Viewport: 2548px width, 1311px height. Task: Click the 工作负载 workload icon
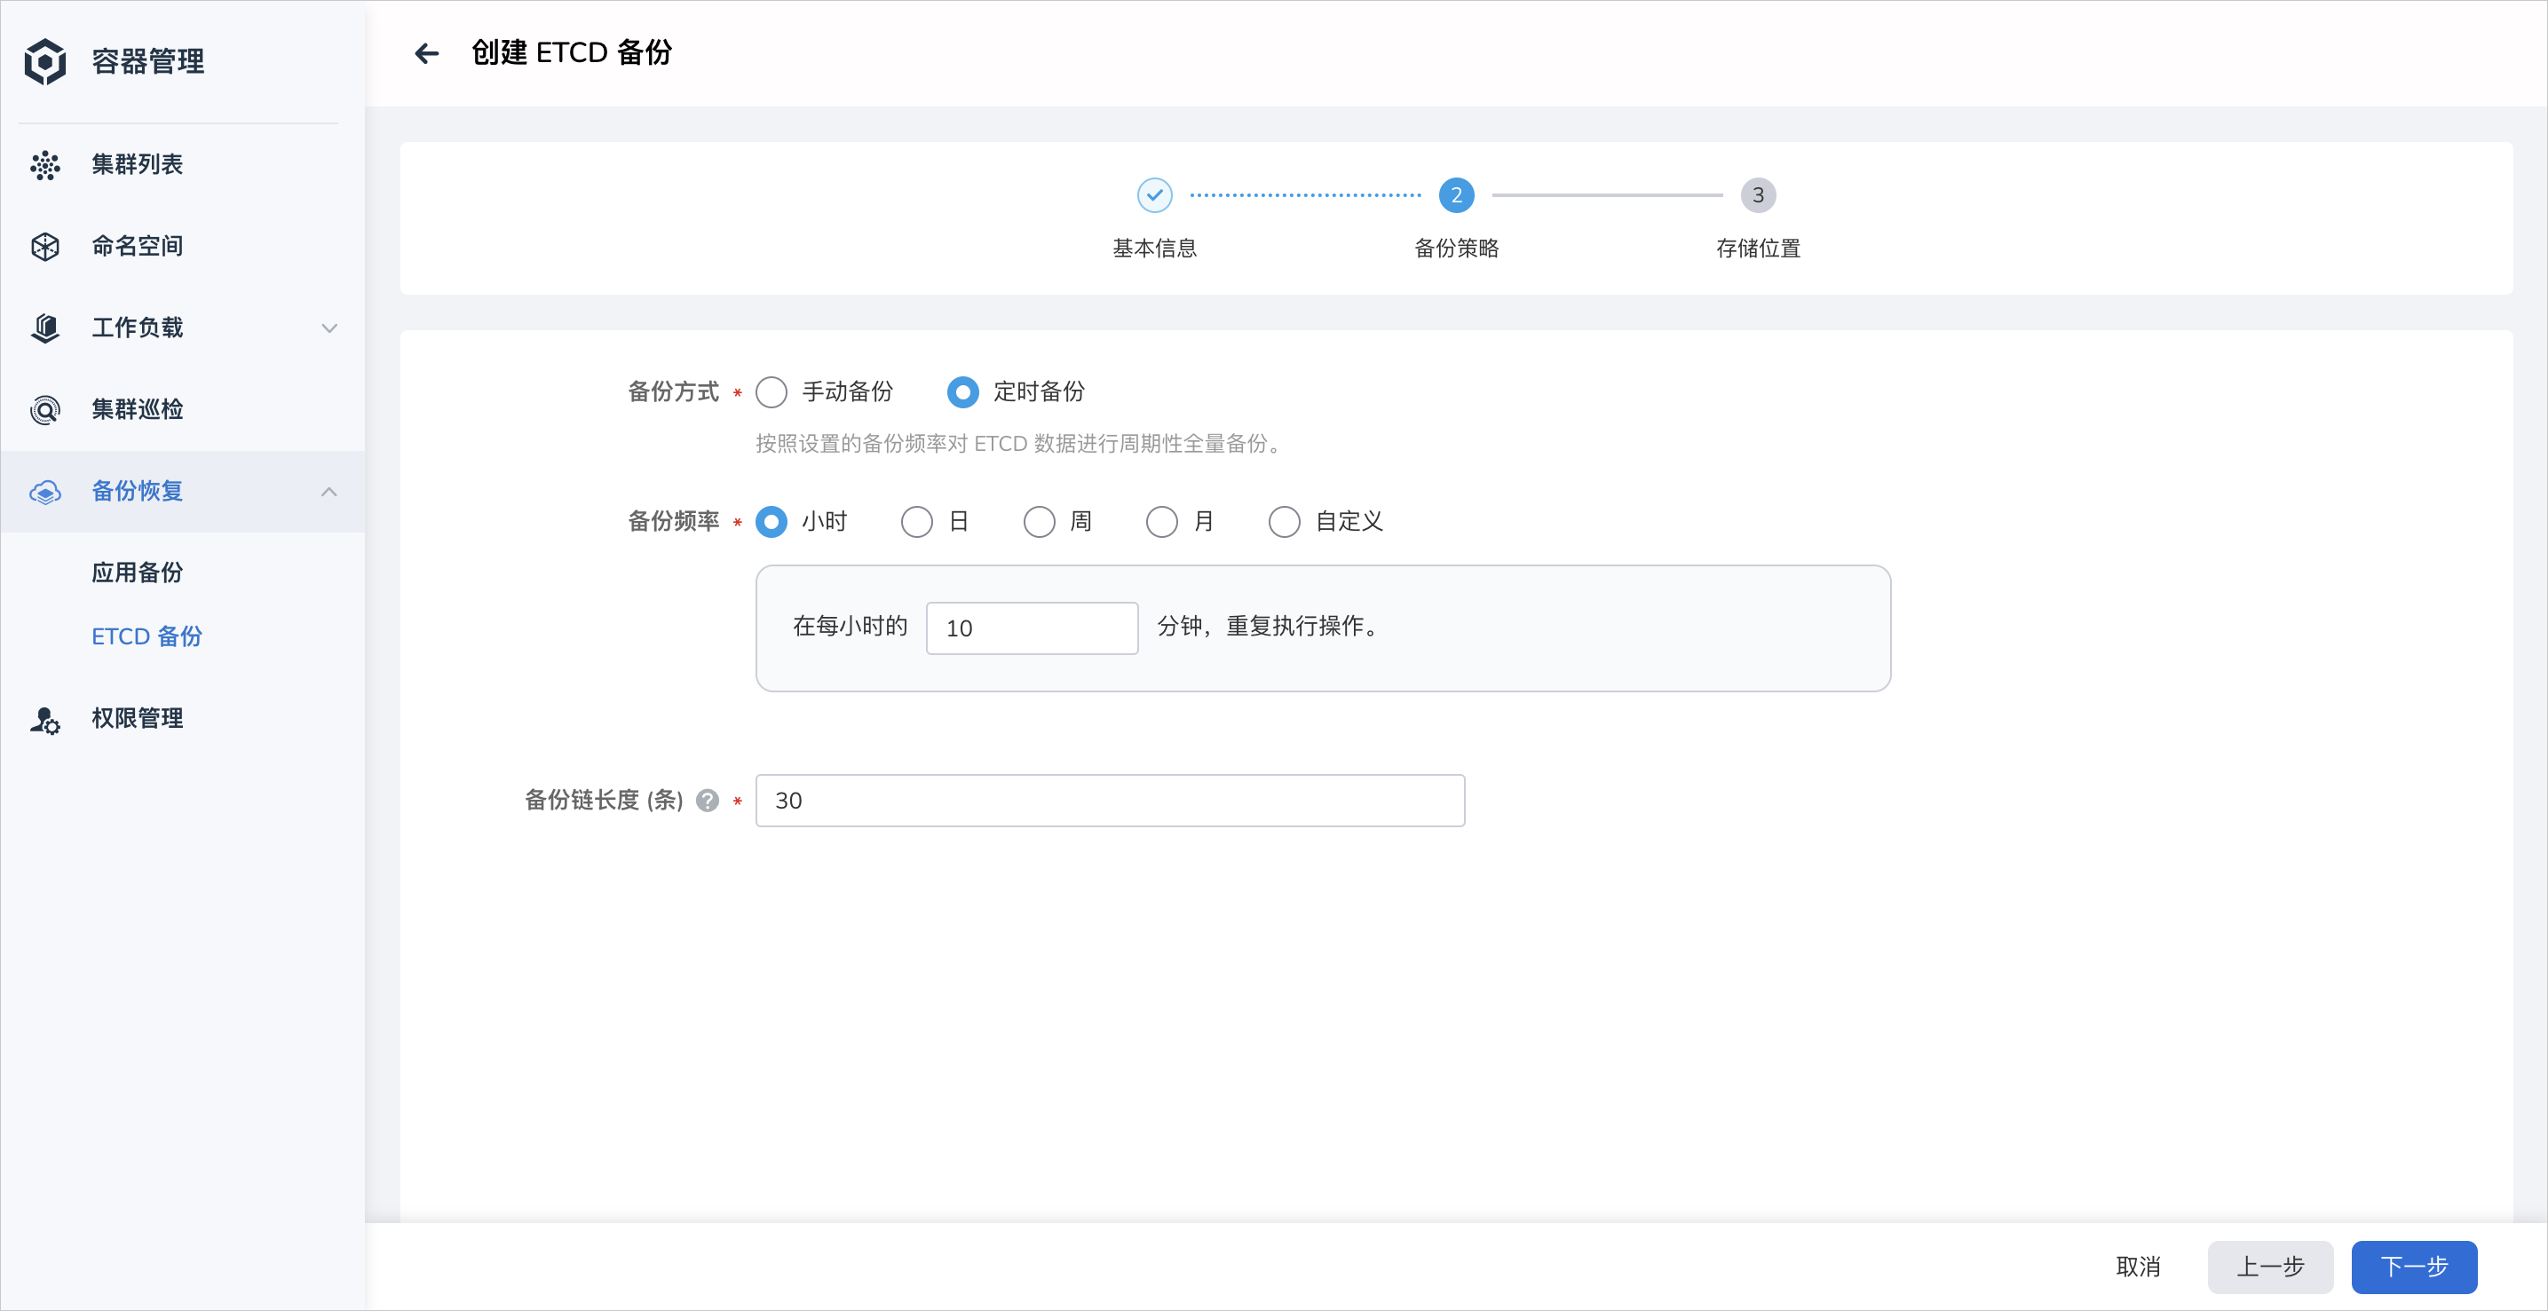[x=45, y=328]
